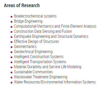This screenshot has height=92, width=110.
Task: Click the bullet next to Geomechanics
Action: [x=12, y=47]
